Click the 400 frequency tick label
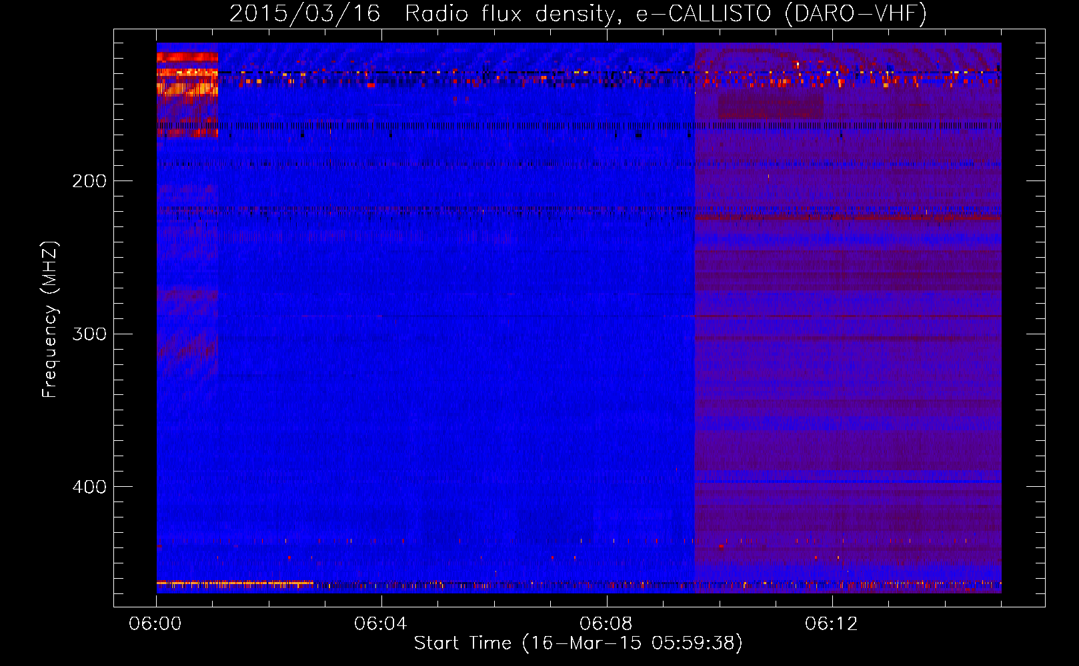Viewport: 1079px width, 666px height. coord(89,487)
